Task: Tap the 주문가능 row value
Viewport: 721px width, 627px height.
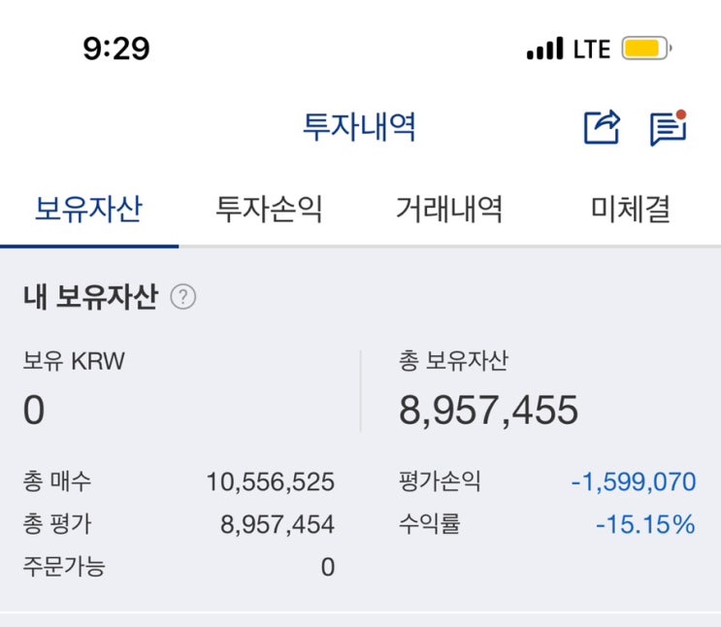Action: [x=328, y=568]
